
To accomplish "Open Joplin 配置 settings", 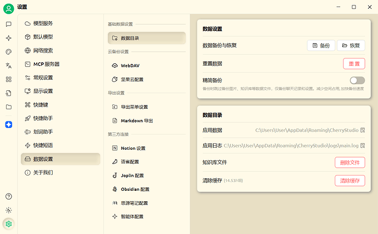I will 147,175.
